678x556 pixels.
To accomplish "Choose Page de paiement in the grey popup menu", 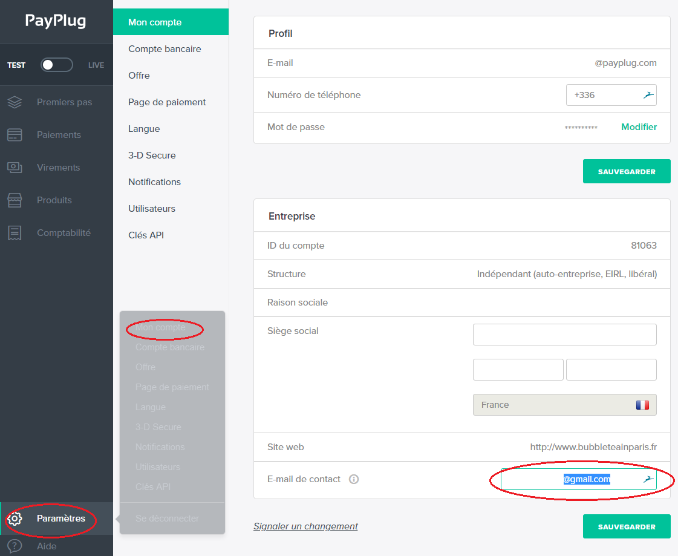I will (172, 387).
